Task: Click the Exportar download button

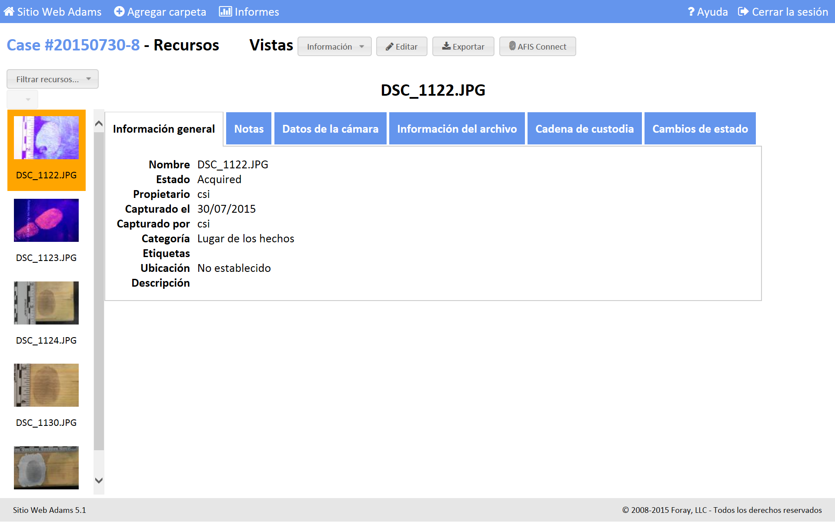Action: 463,47
